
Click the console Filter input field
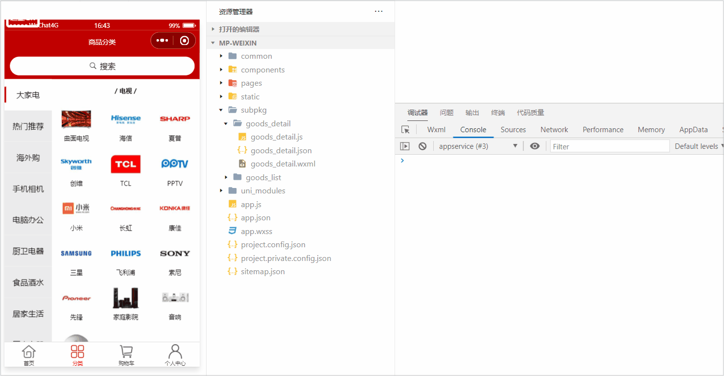pos(609,146)
